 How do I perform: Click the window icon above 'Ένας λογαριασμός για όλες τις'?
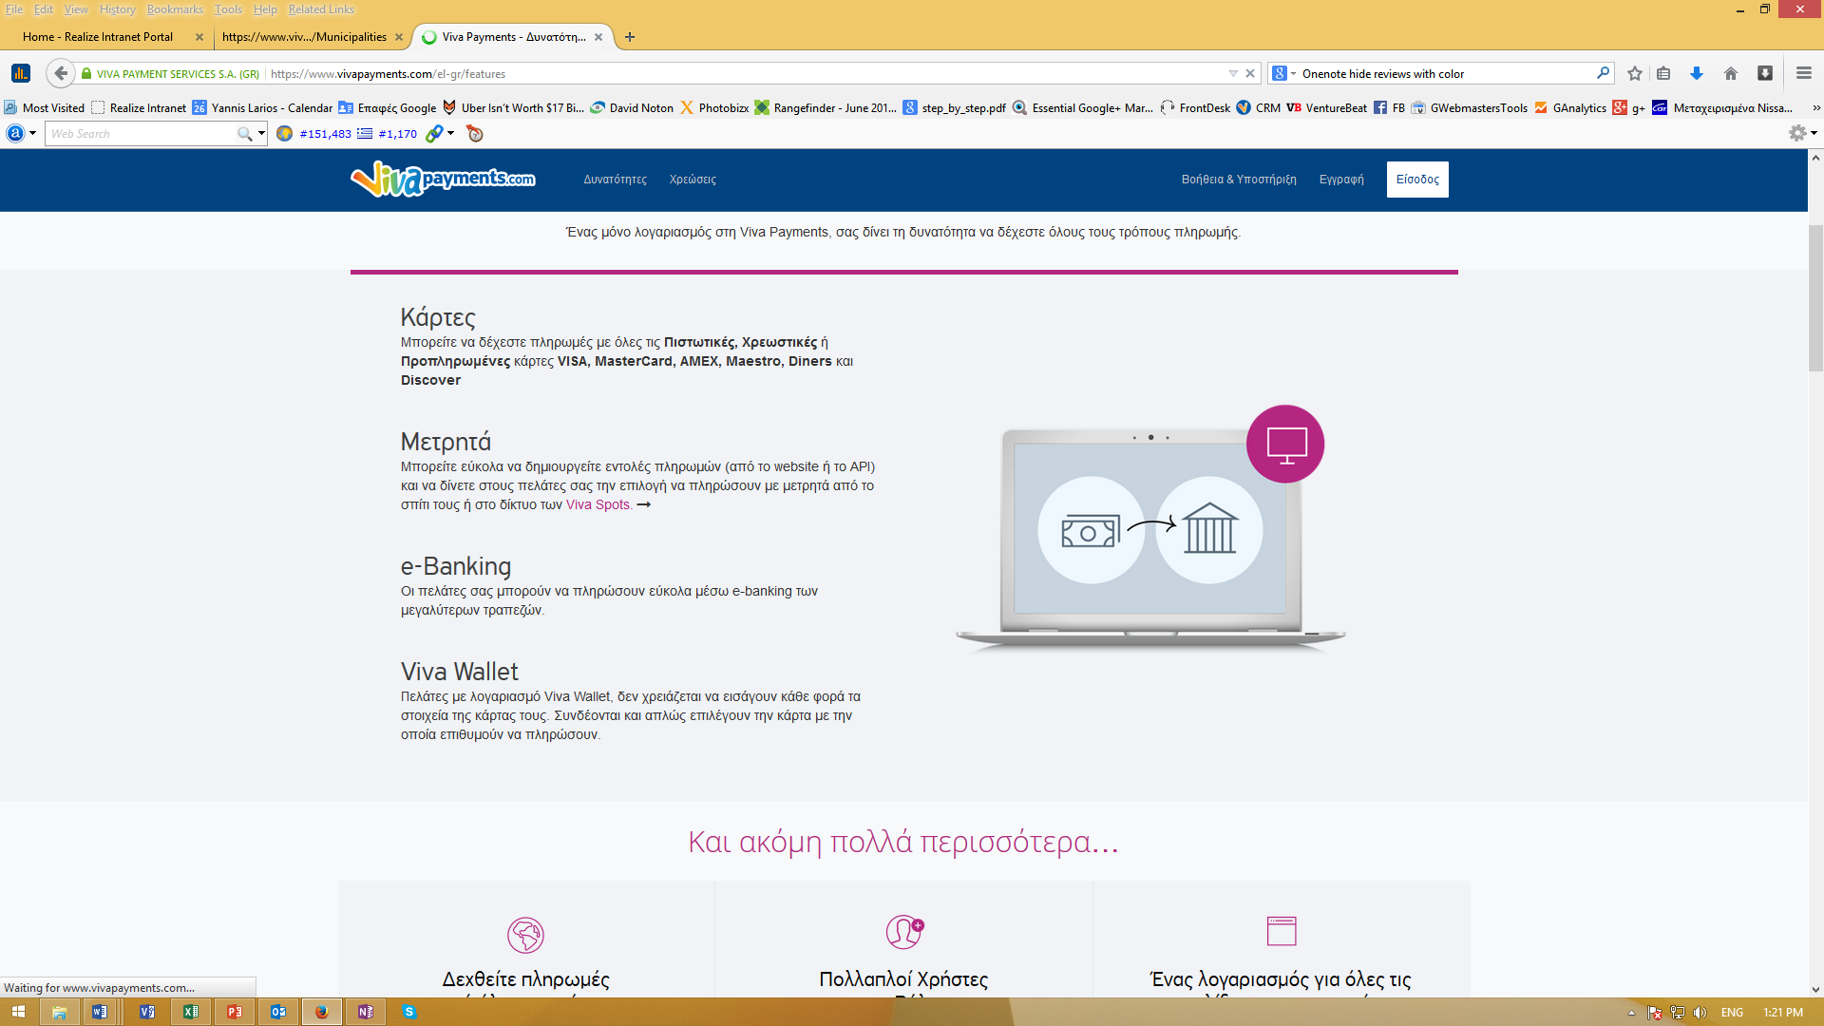tap(1282, 931)
